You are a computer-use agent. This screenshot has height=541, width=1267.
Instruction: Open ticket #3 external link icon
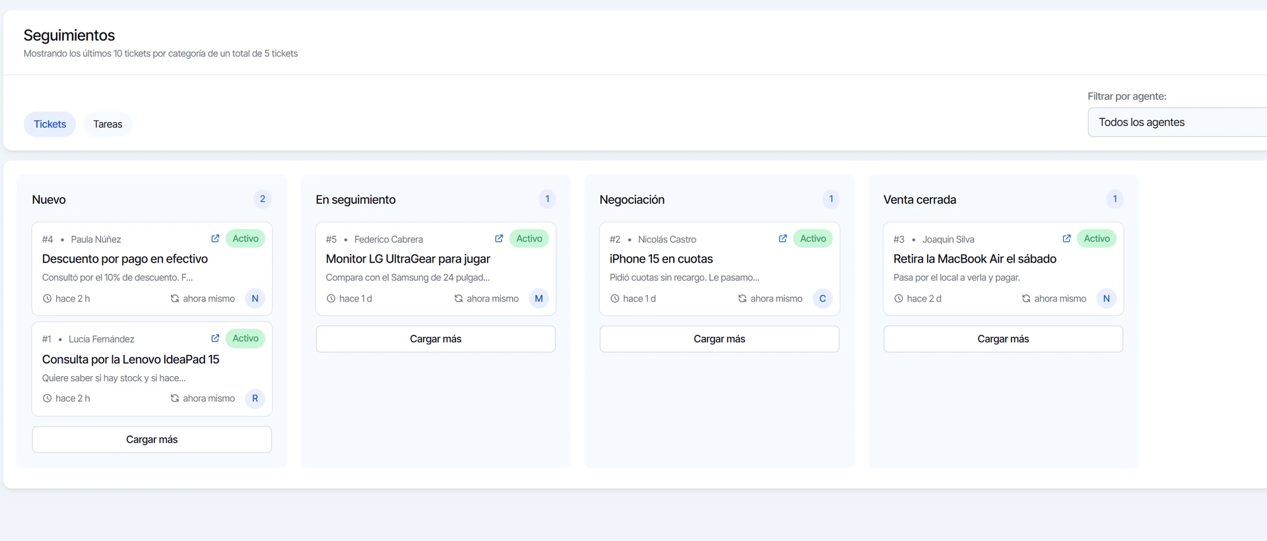tap(1066, 239)
